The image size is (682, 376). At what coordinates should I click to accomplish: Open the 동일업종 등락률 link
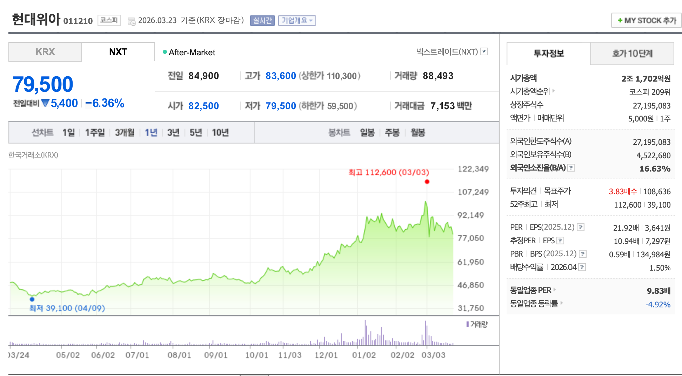534,304
